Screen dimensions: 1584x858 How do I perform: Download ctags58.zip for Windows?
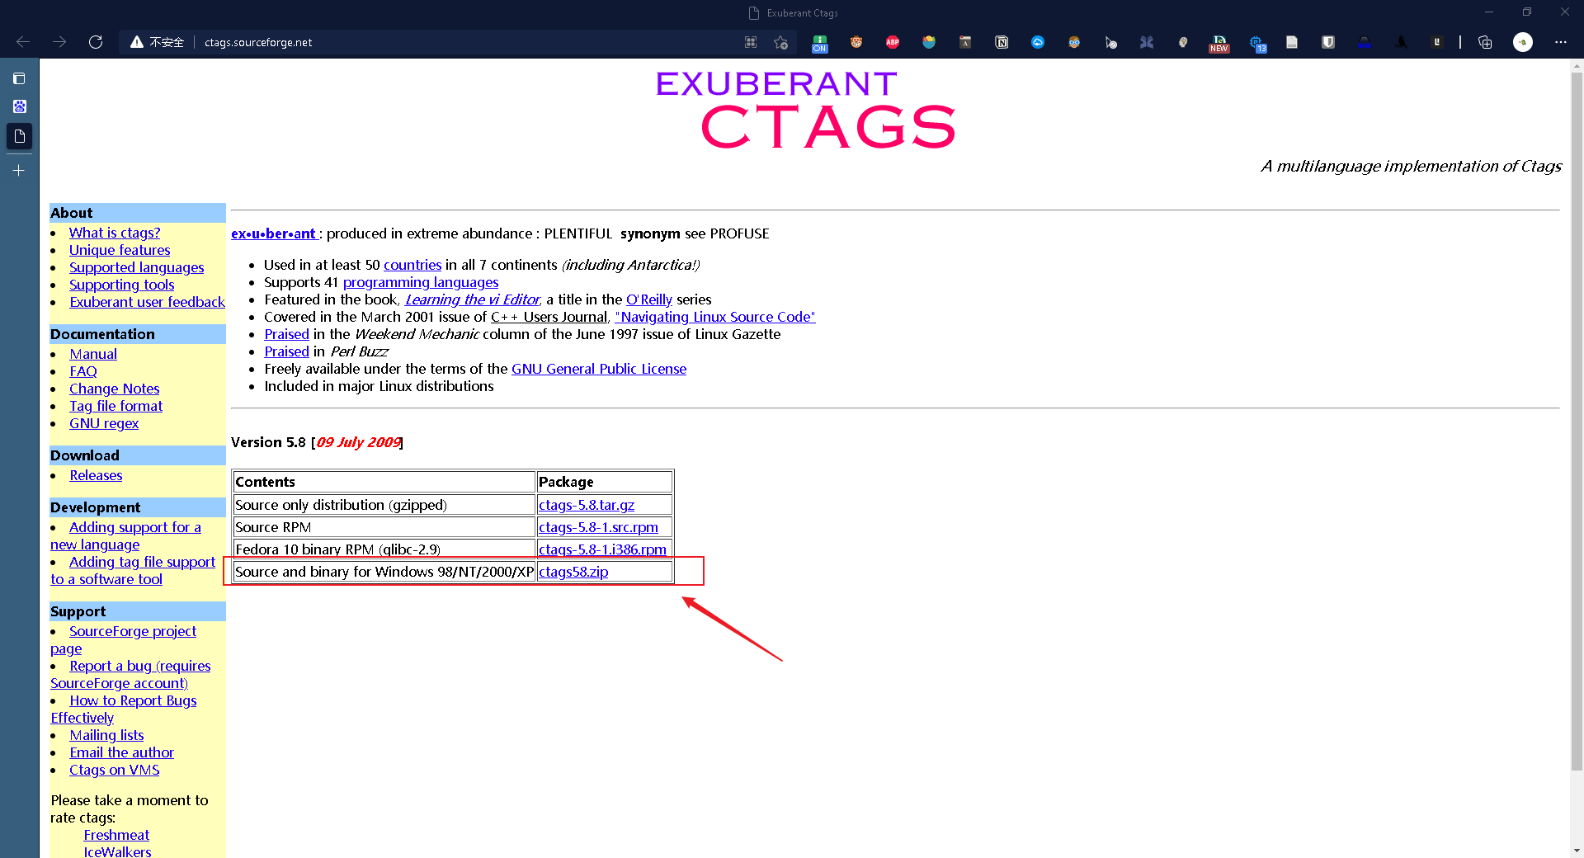(573, 572)
